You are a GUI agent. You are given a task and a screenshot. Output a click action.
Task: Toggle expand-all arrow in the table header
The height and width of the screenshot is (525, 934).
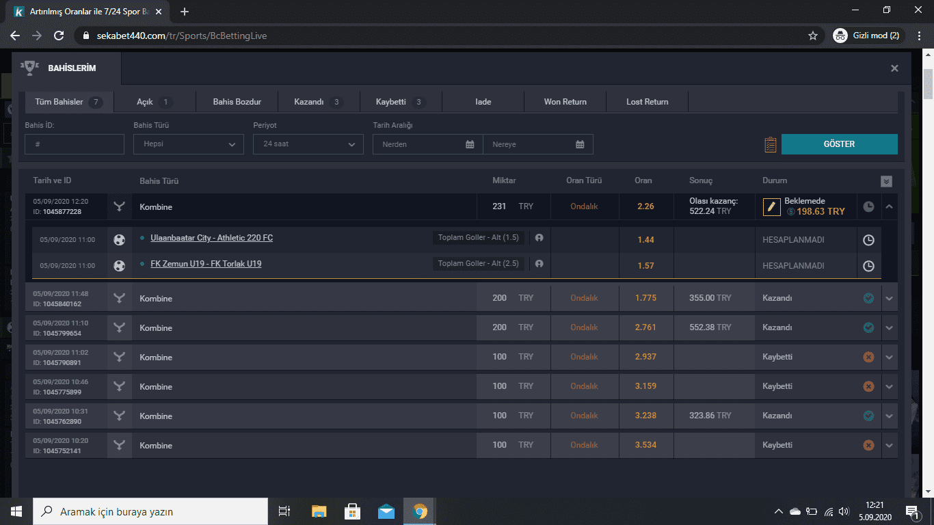coord(886,181)
